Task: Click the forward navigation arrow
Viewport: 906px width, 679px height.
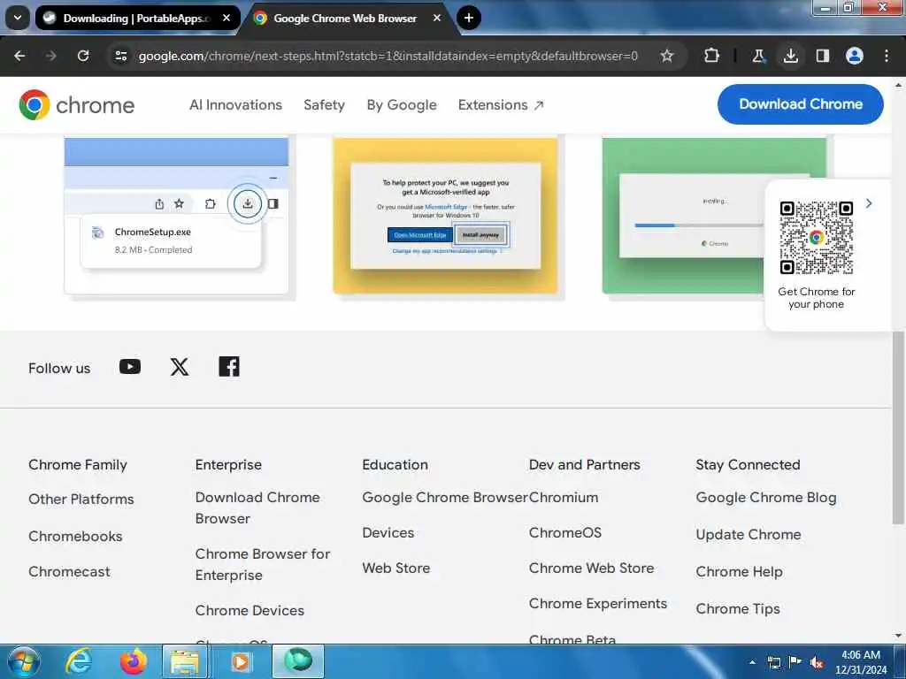Action: pyautogui.click(x=50, y=56)
